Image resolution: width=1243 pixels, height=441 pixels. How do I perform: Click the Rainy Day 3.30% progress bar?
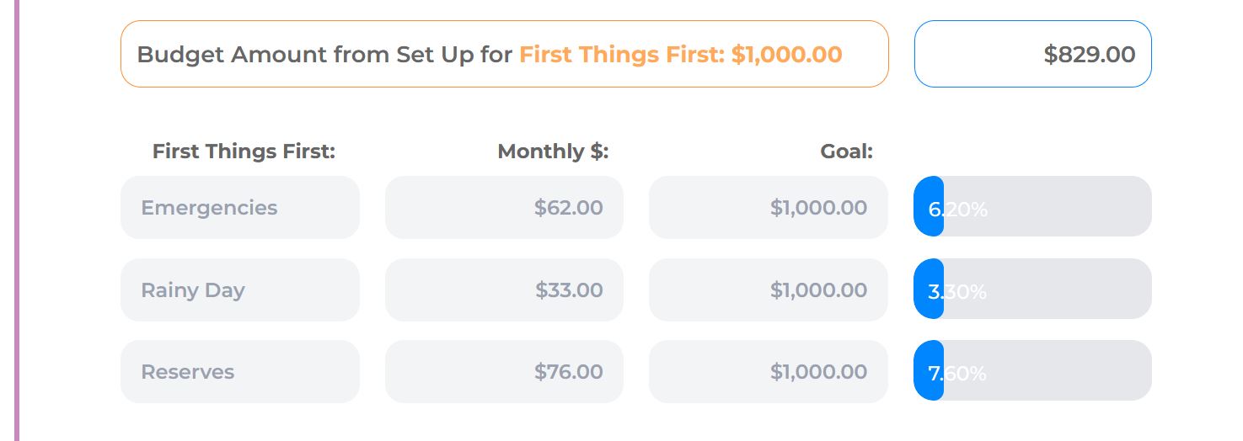(x=1032, y=290)
